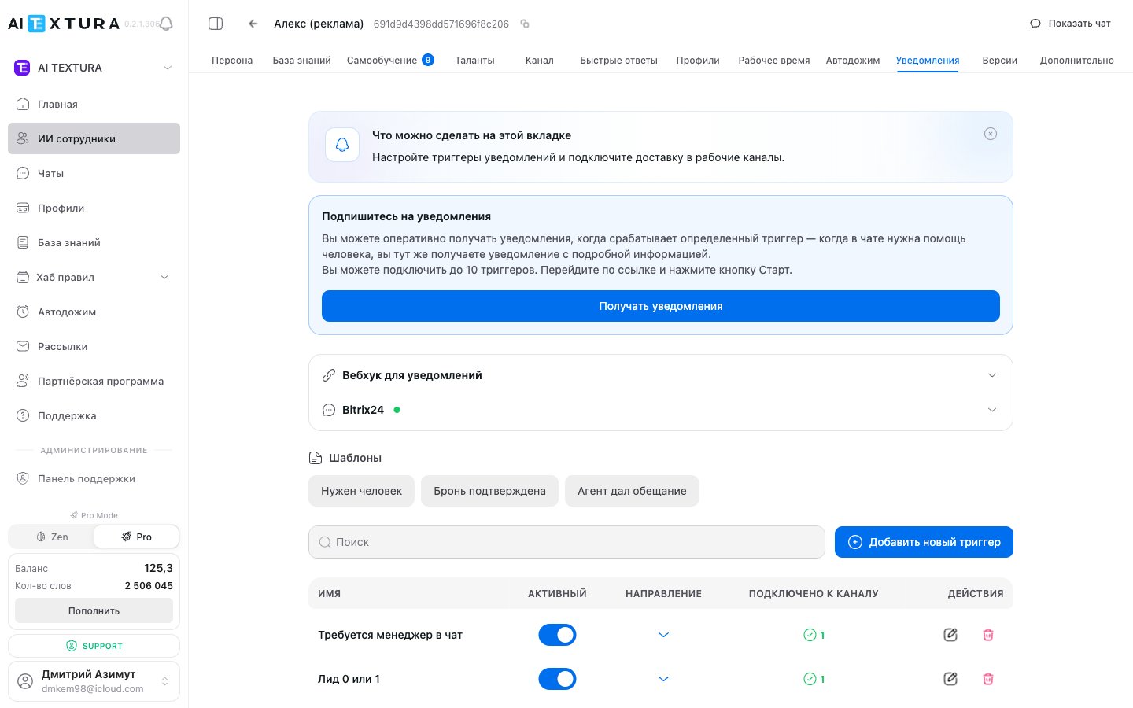Open Рассылки in the sidebar

pos(94,346)
